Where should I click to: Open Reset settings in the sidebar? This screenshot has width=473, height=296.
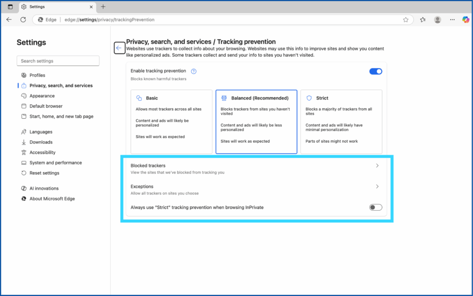point(44,173)
